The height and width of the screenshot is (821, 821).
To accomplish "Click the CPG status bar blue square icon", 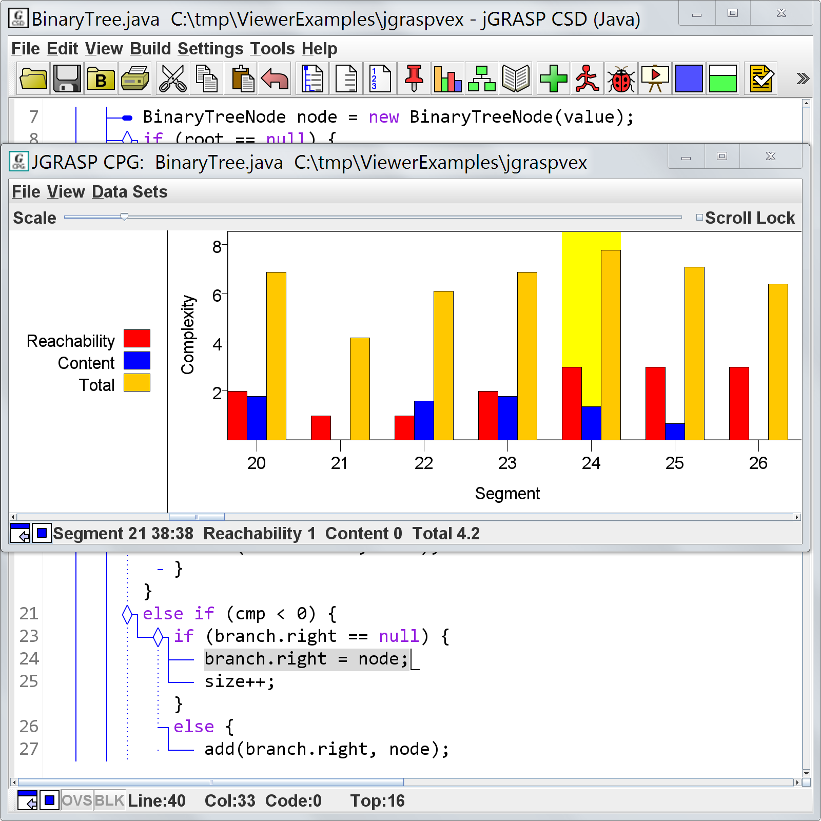I will point(42,534).
